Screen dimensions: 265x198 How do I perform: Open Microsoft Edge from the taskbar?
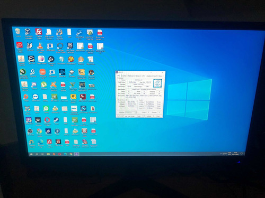click(65, 154)
